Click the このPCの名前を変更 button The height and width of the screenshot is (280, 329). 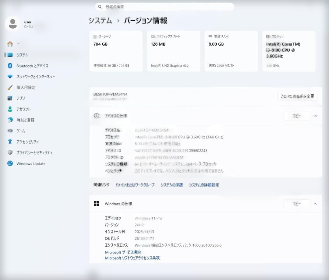(297, 96)
